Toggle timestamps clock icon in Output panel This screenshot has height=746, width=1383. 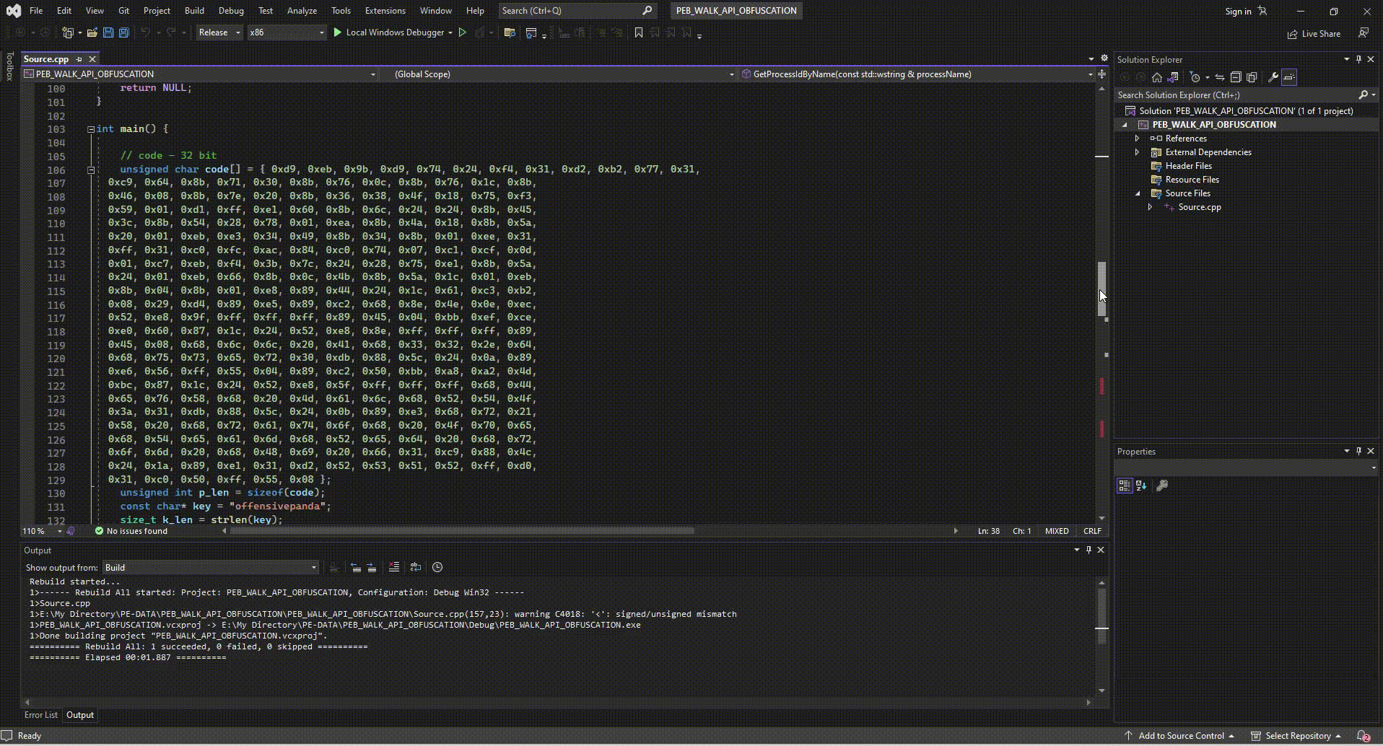[x=437, y=568]
